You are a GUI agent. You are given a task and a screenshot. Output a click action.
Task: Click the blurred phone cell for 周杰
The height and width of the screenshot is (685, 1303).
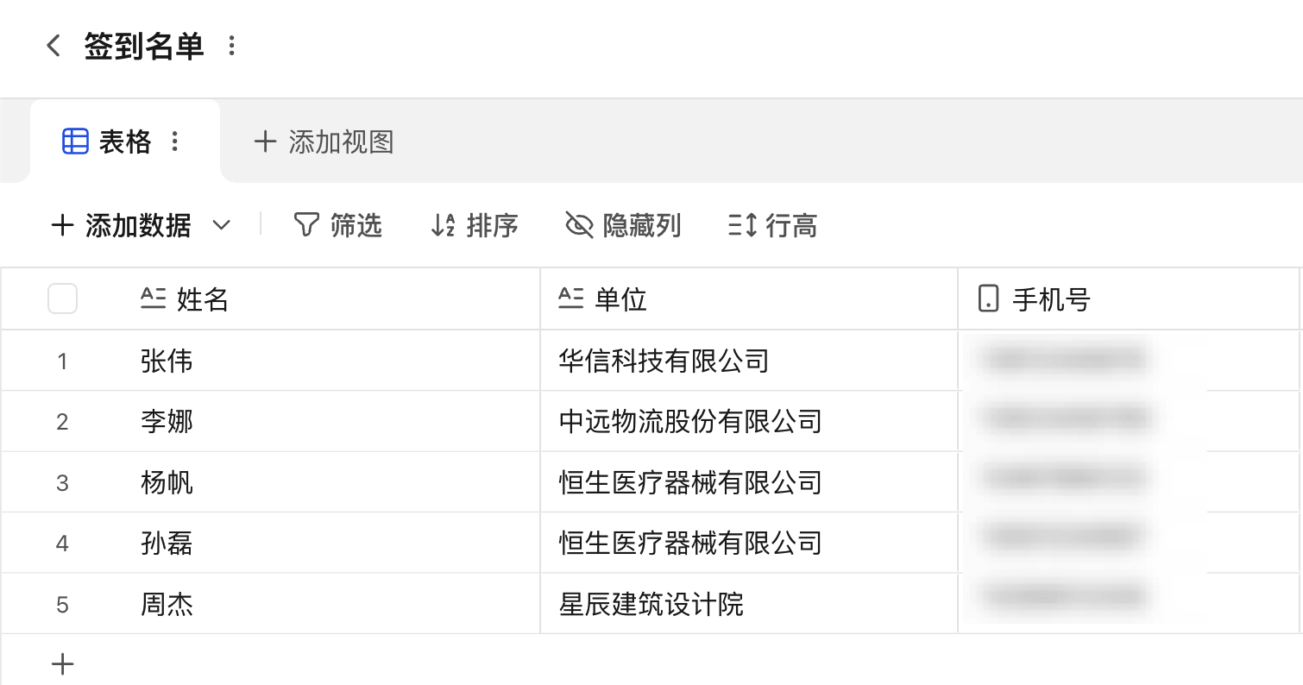pos(1129,604)
